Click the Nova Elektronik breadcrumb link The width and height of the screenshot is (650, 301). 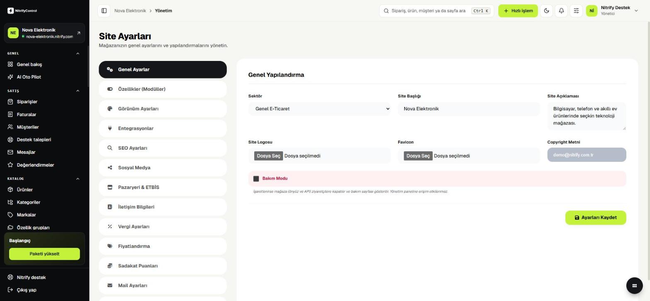[130, 11]
